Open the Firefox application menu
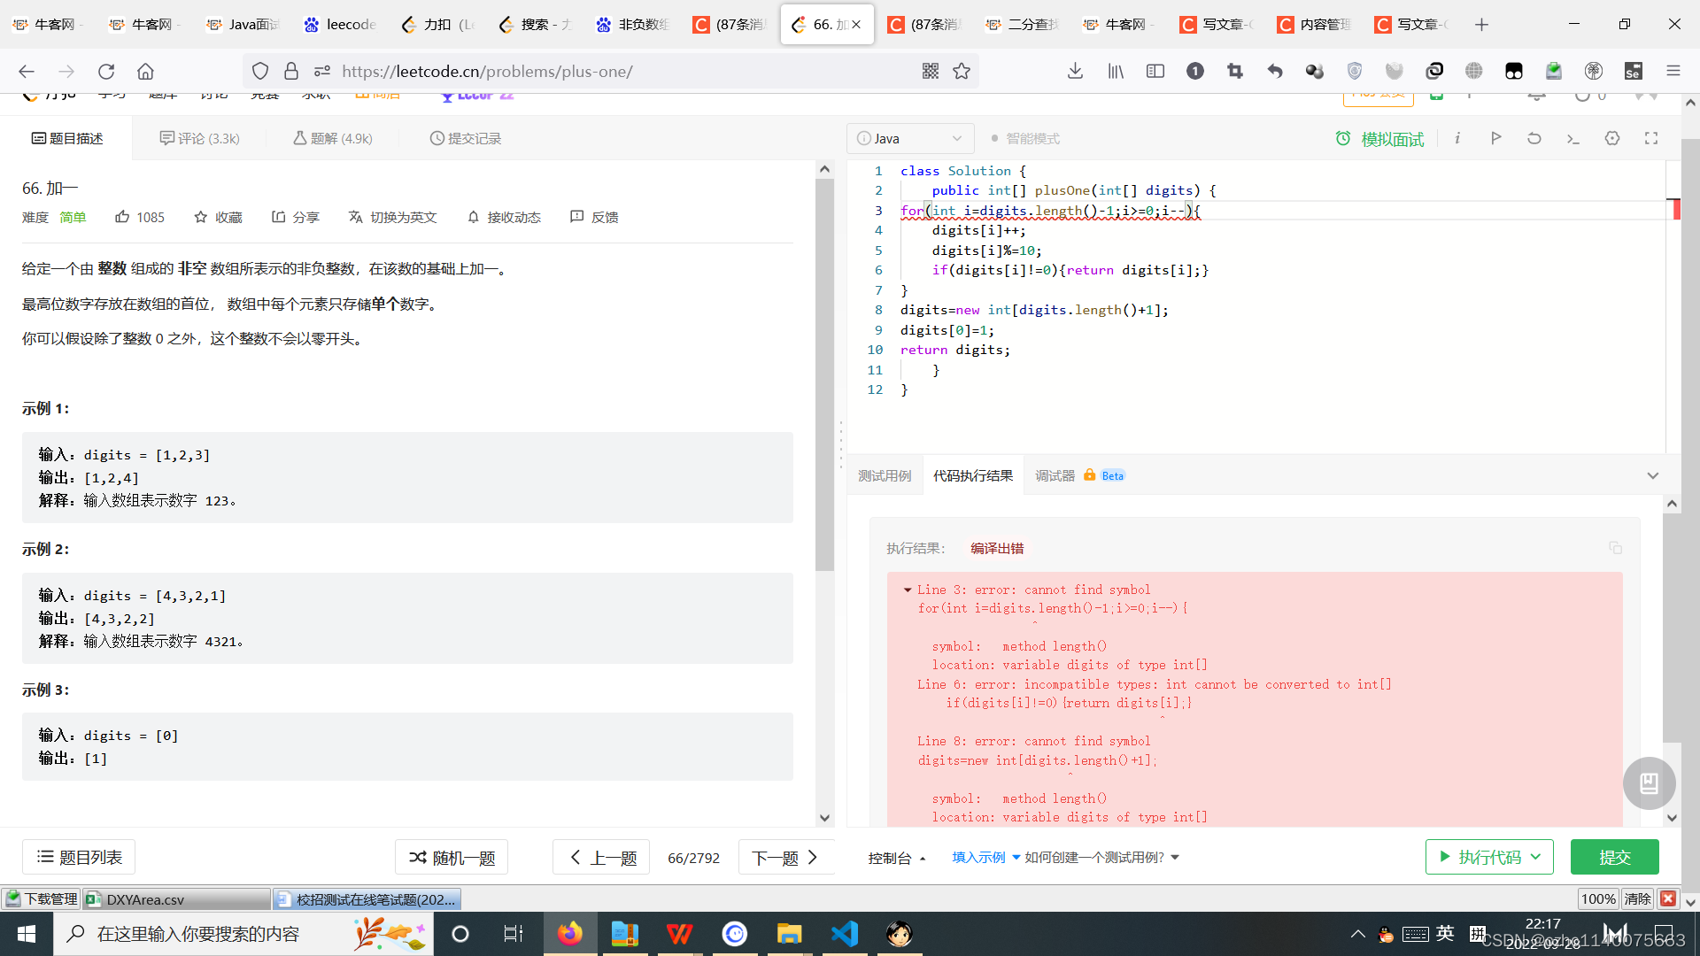 point(1673,72)
